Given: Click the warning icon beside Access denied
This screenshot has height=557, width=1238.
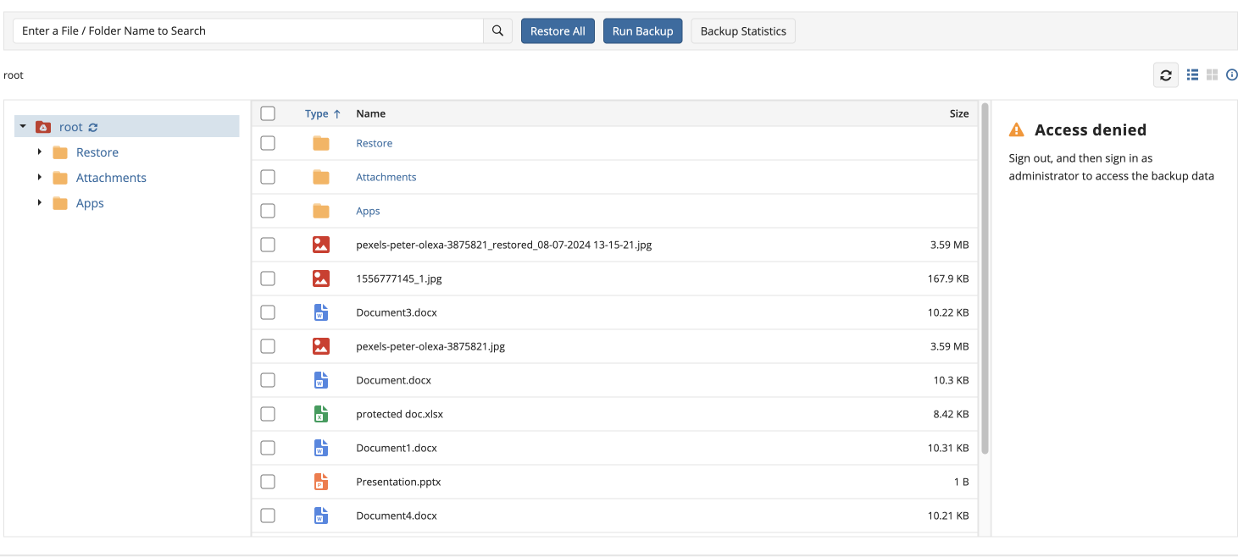Looking at the screenshot, I should [x=1016, y=129].
